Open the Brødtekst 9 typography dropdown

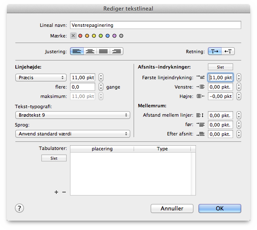(x=73, y=115)
